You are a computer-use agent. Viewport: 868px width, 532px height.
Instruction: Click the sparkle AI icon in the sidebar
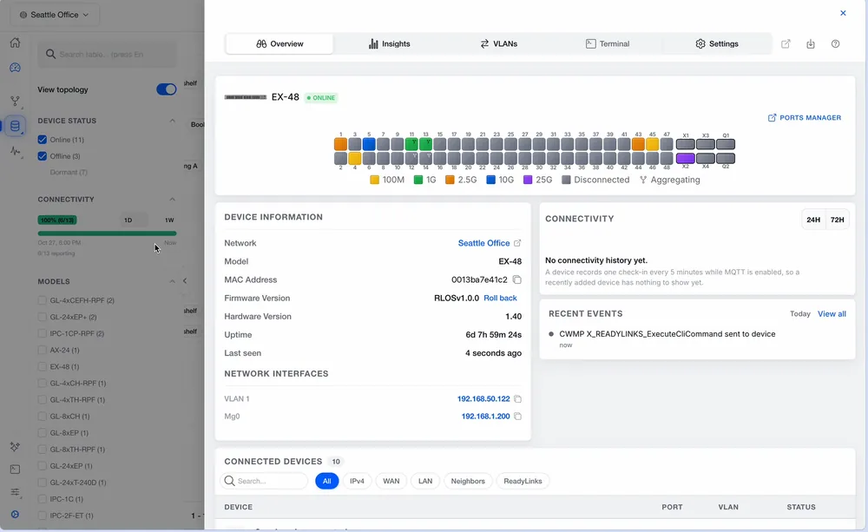tap(15, 447)
